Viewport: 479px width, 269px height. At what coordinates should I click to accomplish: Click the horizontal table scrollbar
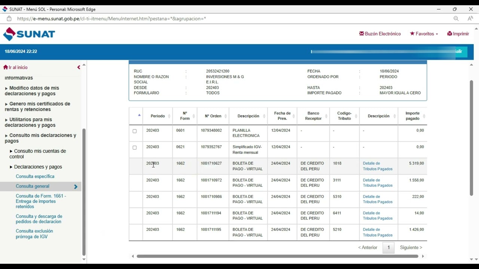(277, 256)
